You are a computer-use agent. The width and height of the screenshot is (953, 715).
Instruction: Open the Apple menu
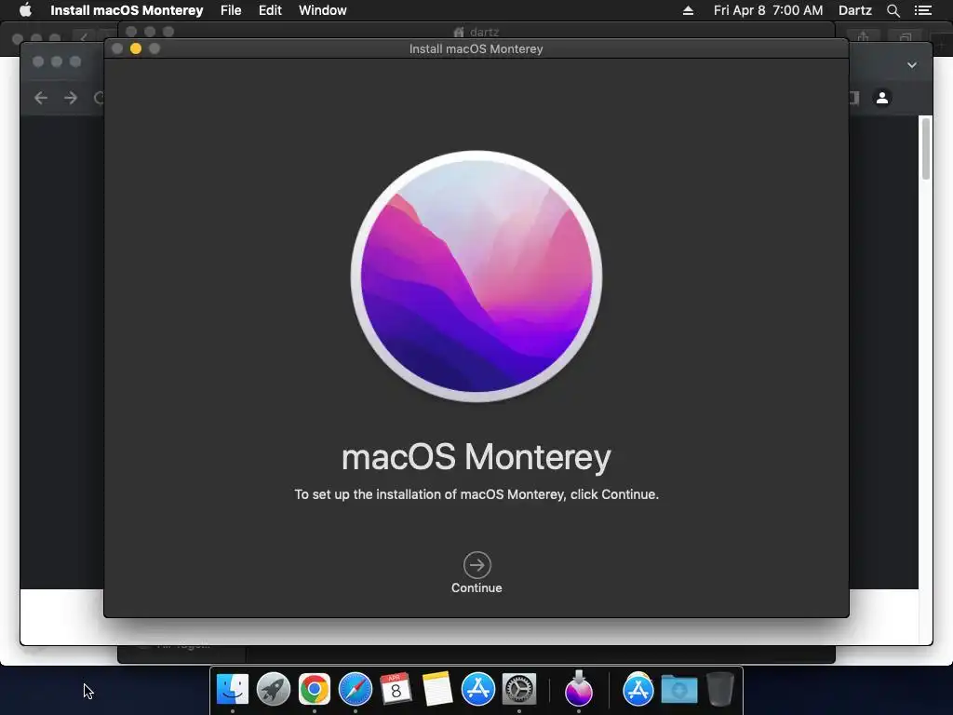[x=25, y=10]
